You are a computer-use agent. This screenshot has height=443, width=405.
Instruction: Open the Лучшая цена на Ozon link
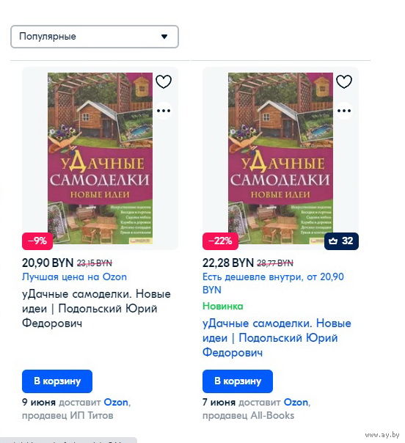click(x=74, y=277)
